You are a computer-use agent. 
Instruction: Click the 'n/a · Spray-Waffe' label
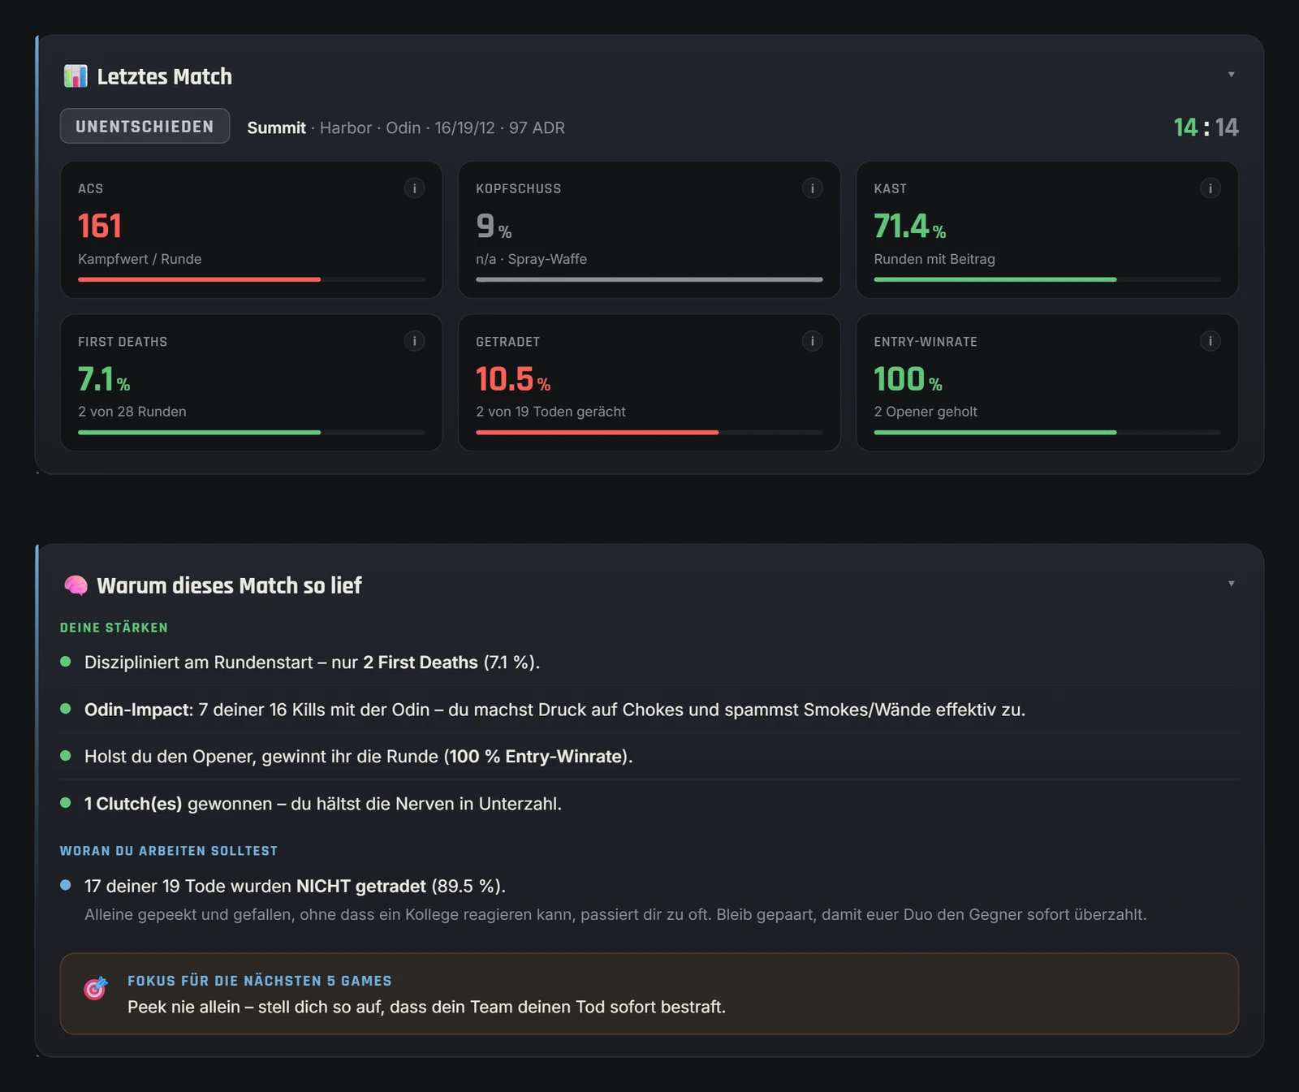(x=531, y=259)
